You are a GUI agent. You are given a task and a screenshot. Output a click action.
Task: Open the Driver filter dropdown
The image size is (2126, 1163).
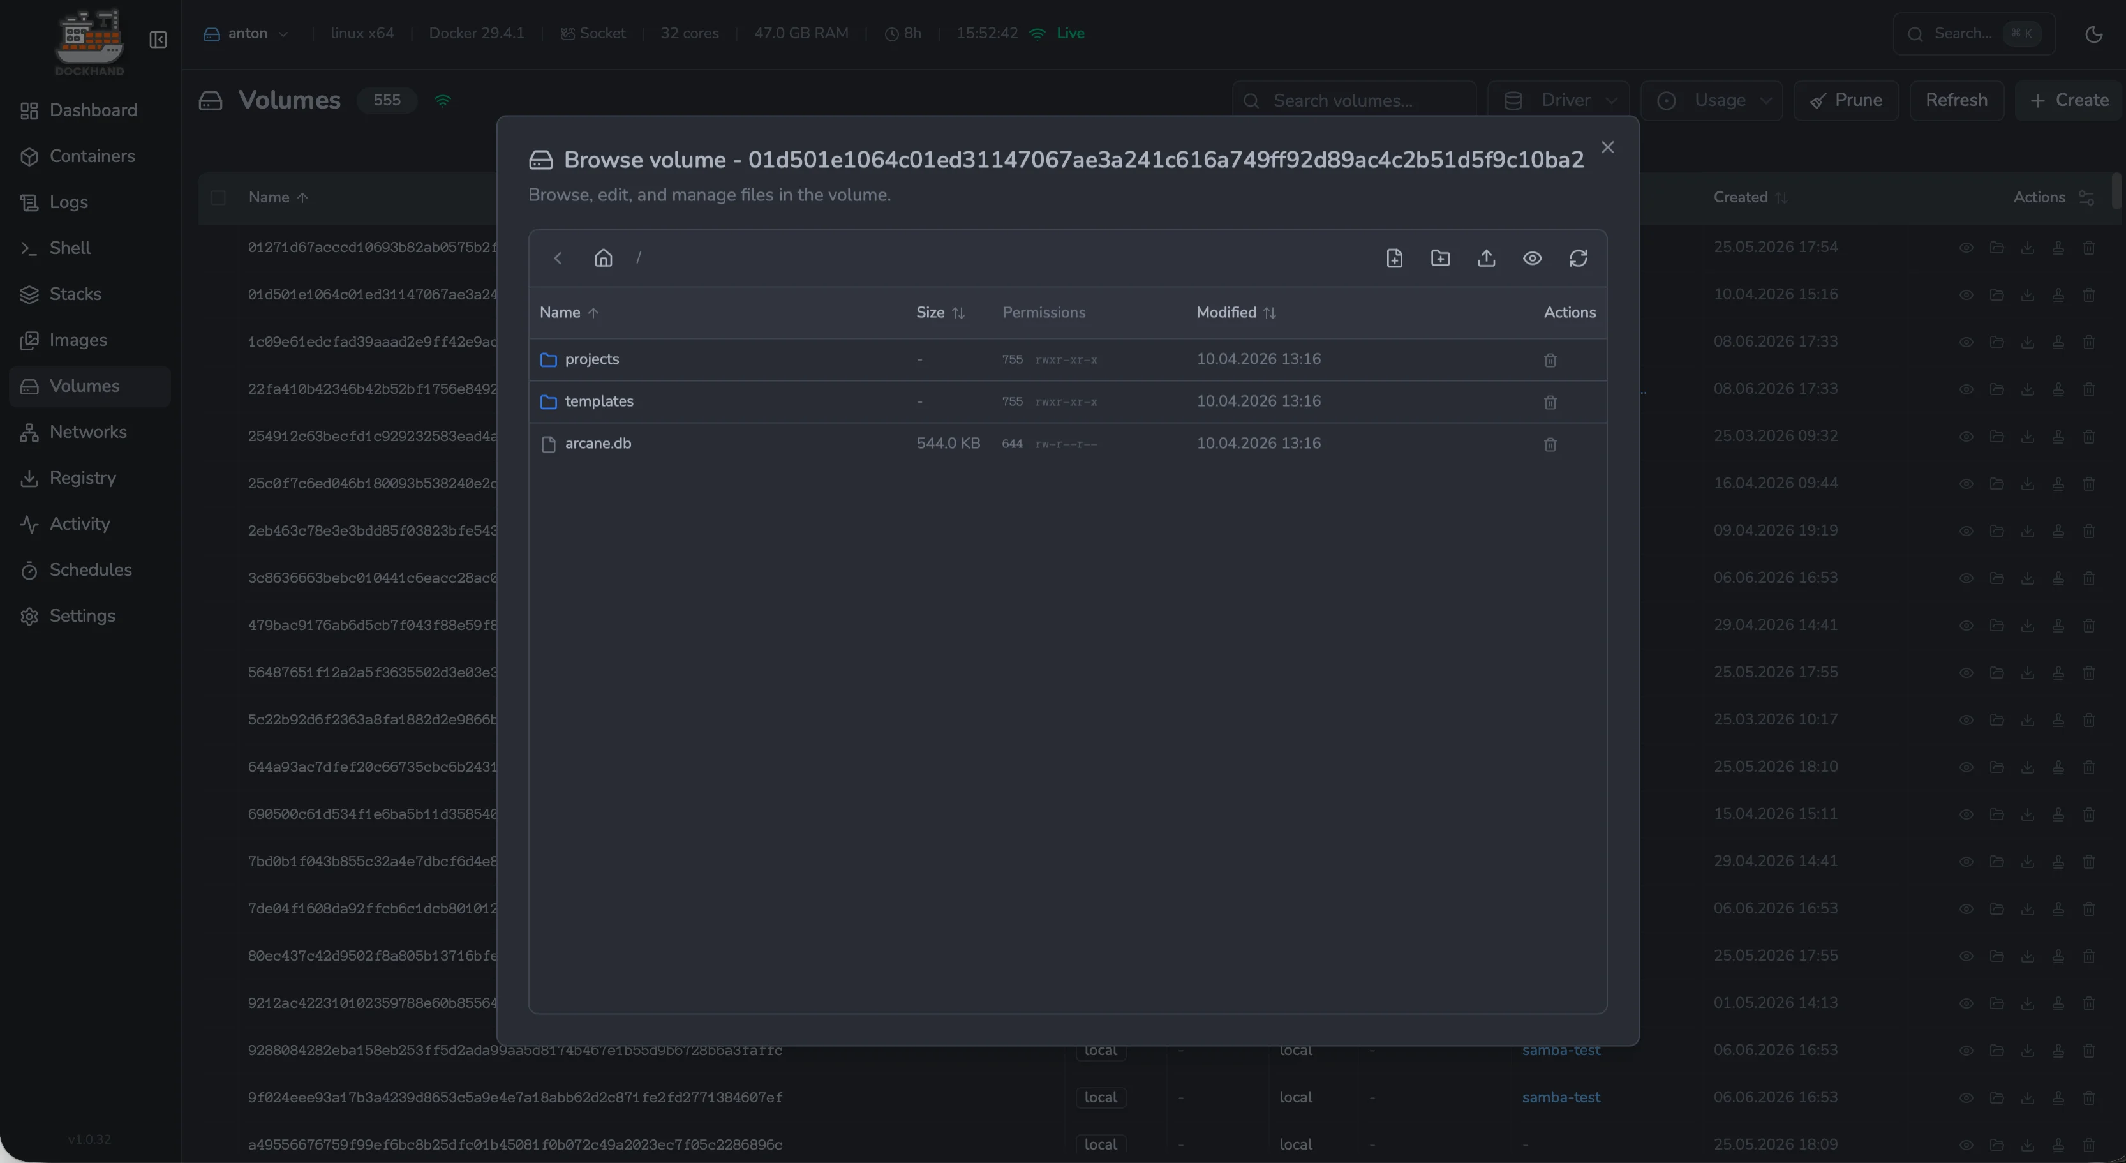(x=1558, y=101)
